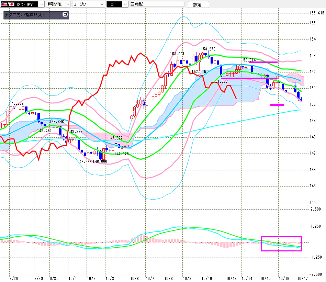Select the short magenta line near 150

pyautogui.click(x=277, y=105)
